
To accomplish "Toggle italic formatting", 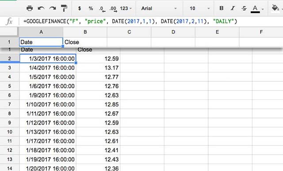I will [x=233, y=8].
